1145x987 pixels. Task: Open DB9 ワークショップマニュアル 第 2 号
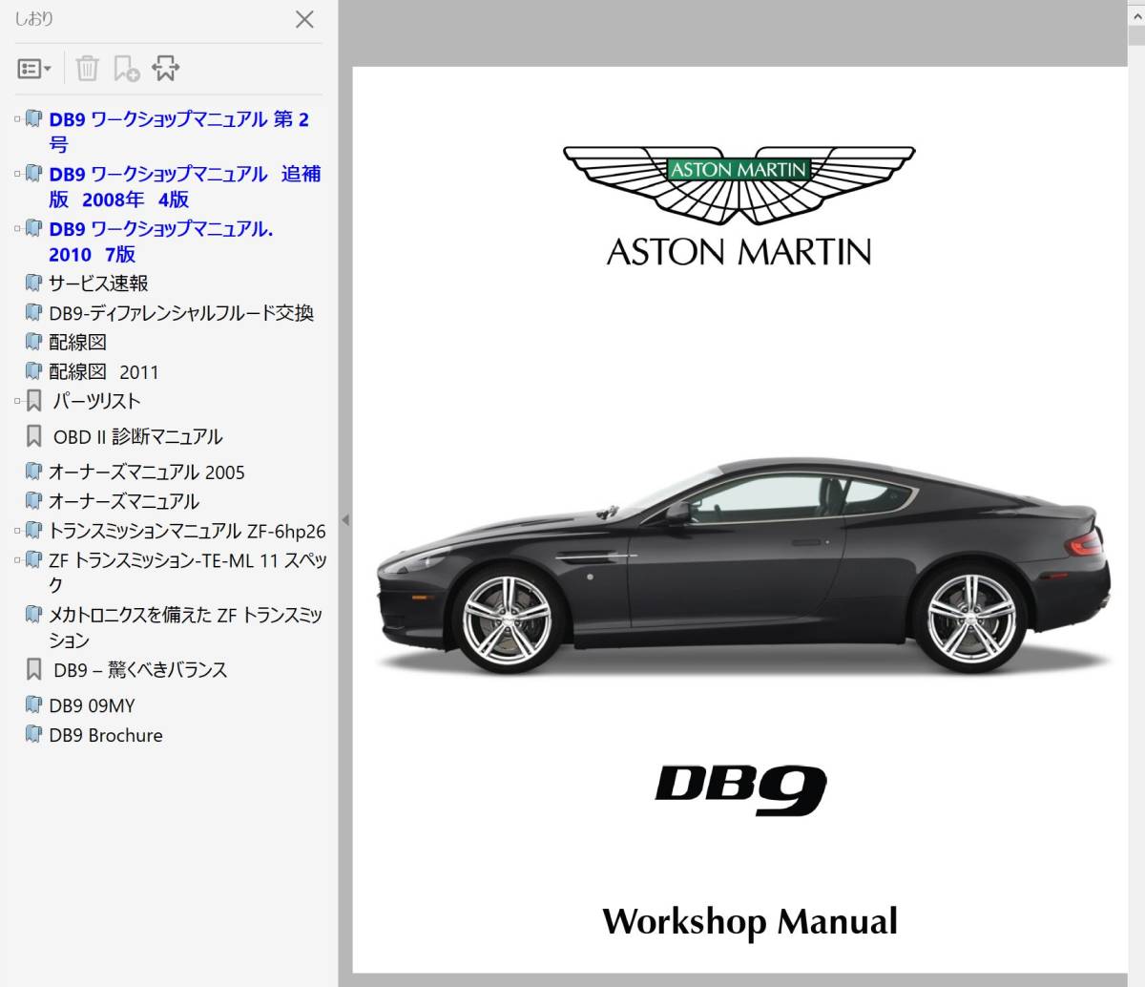179,132
